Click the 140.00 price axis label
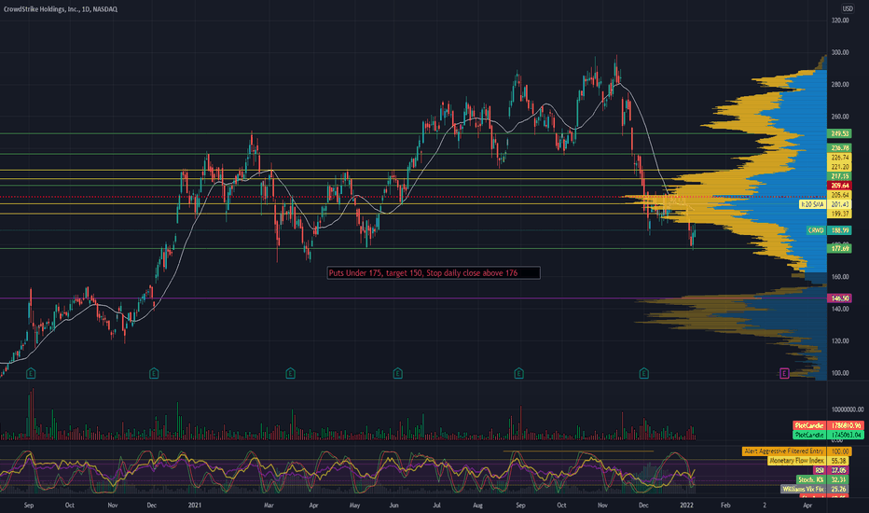The image size is (869, 513). point(840,309)
